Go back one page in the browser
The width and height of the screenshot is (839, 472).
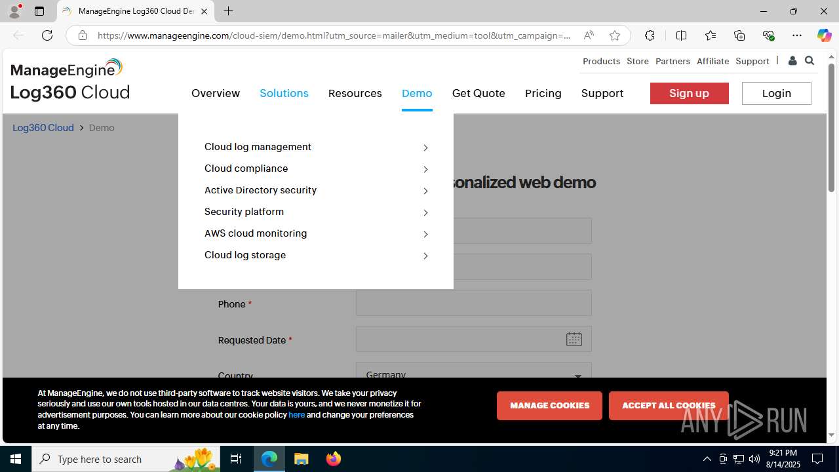tap(18, 35)
